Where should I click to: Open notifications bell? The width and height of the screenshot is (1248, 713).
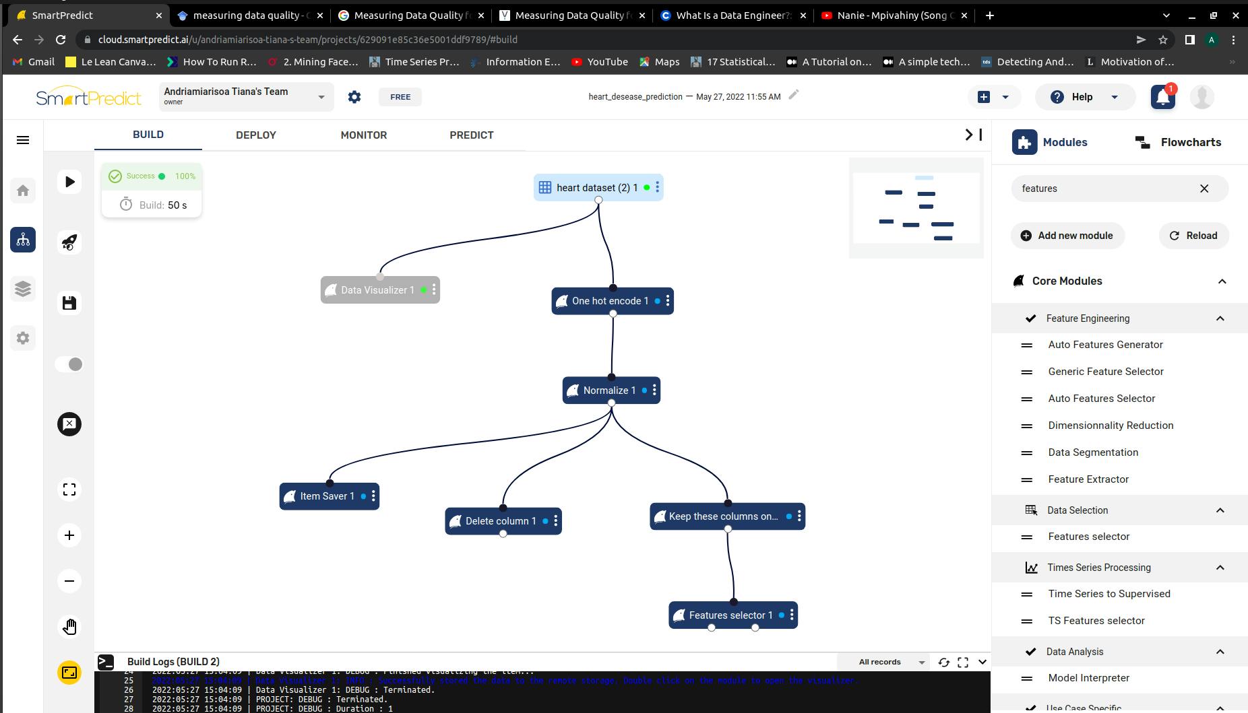click(x=1163, y=97)
